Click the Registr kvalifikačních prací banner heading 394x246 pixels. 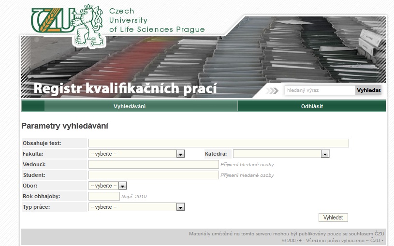tap(125, 89)
